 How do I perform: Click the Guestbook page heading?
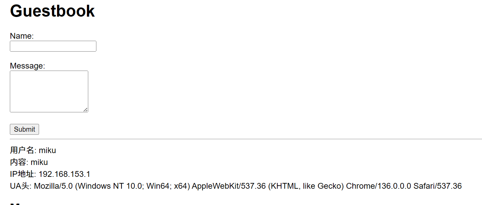[x=52, y=11]
